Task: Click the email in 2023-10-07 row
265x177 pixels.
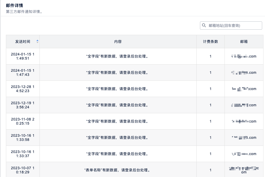Action: 244,170
